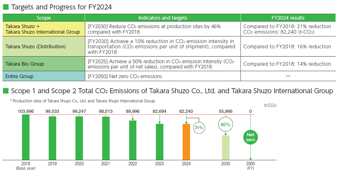Select the Takara Shuzo (Distribution) scope cell

click(44, 47)
